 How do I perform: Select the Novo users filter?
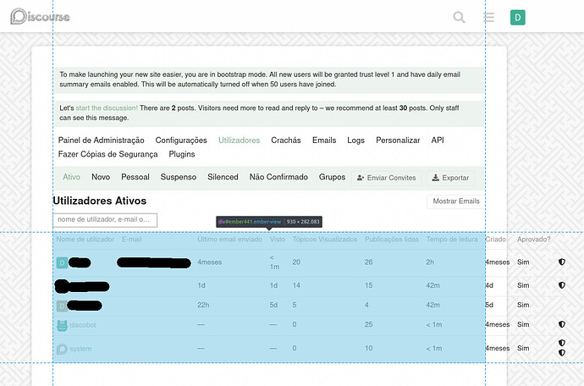point(101,177)
